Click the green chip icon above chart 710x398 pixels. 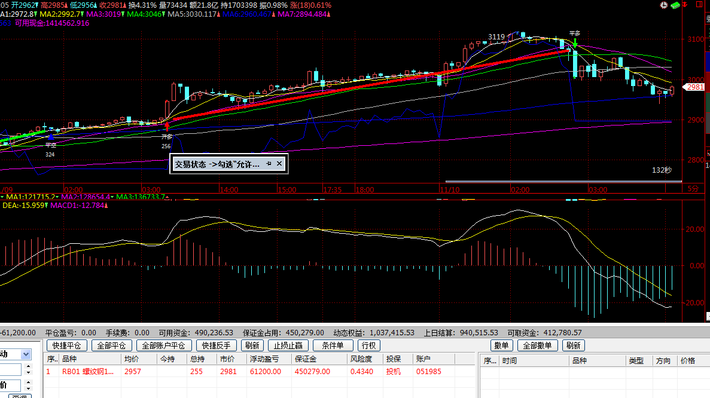pyautogui.click(x=675, y=5)
